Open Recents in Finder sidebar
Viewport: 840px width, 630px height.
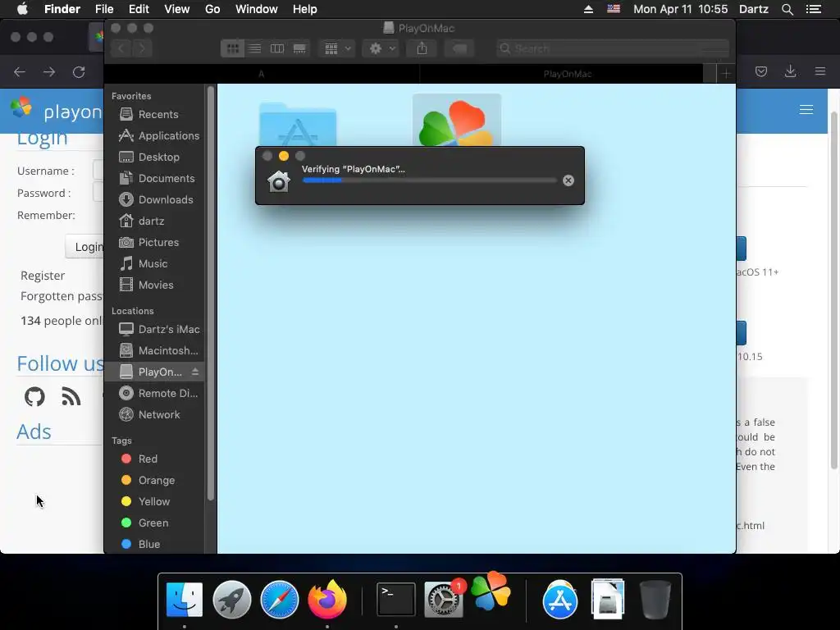pyautogui.click(x=154, y=114)
